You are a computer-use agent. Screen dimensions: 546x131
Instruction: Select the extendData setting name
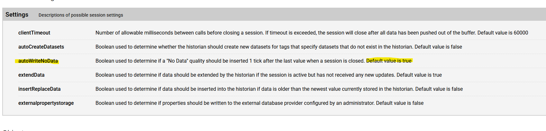31,75
